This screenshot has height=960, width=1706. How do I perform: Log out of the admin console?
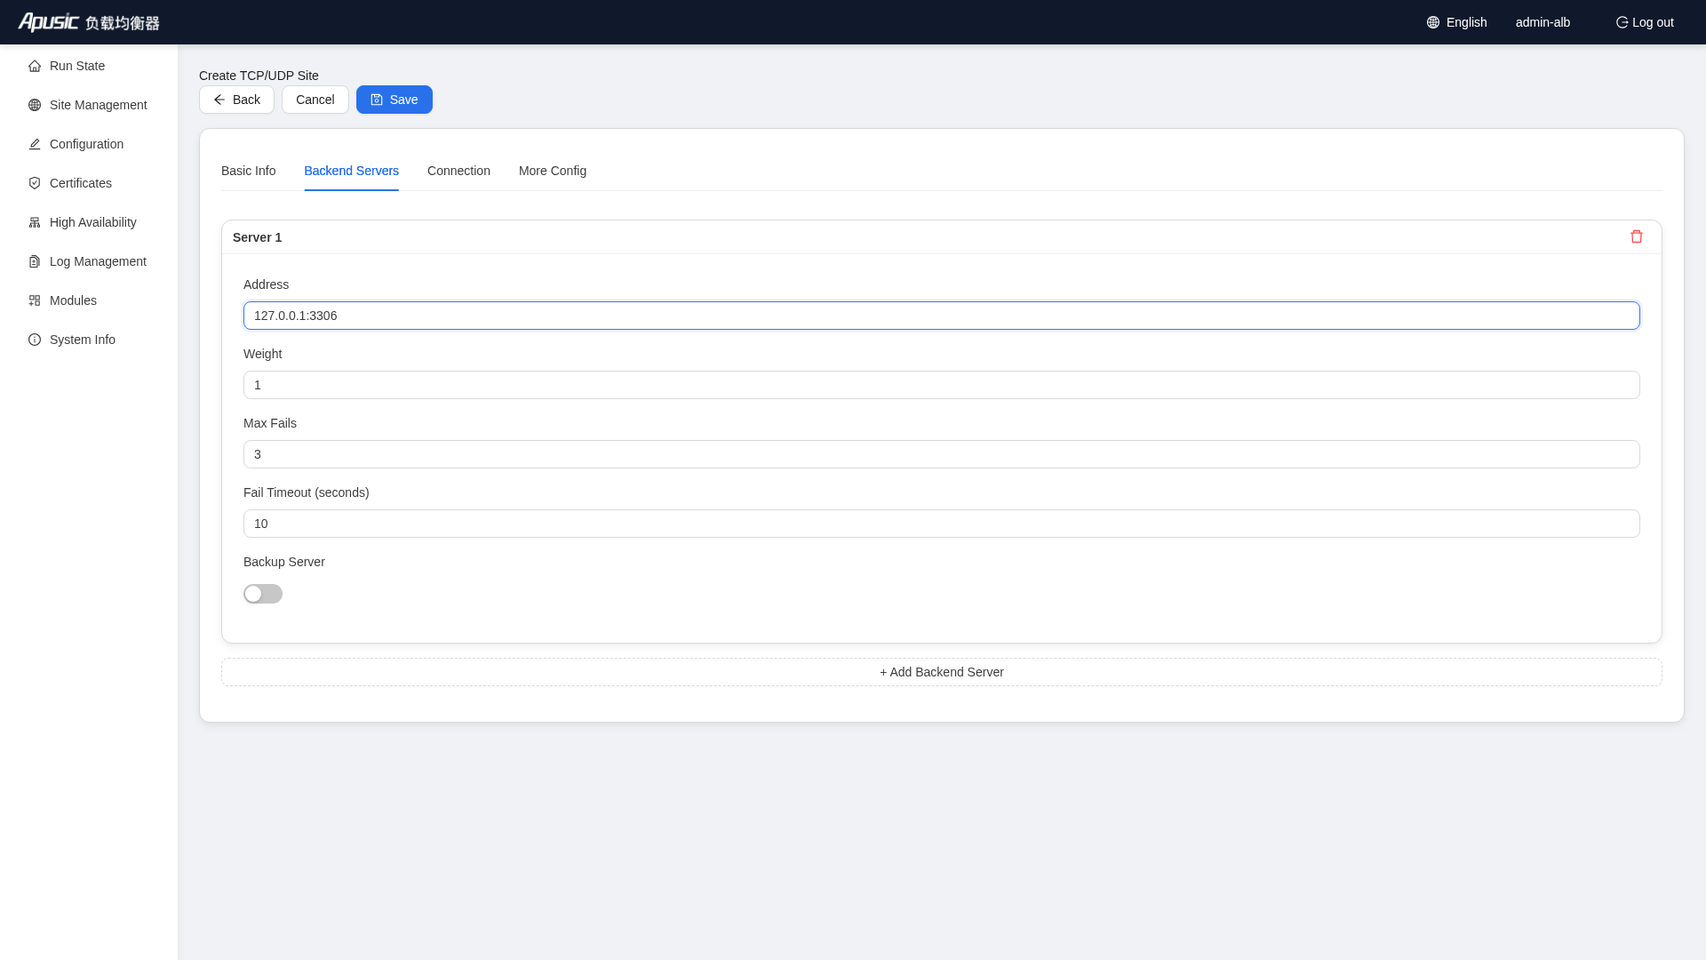click(x=1645, y=22)
